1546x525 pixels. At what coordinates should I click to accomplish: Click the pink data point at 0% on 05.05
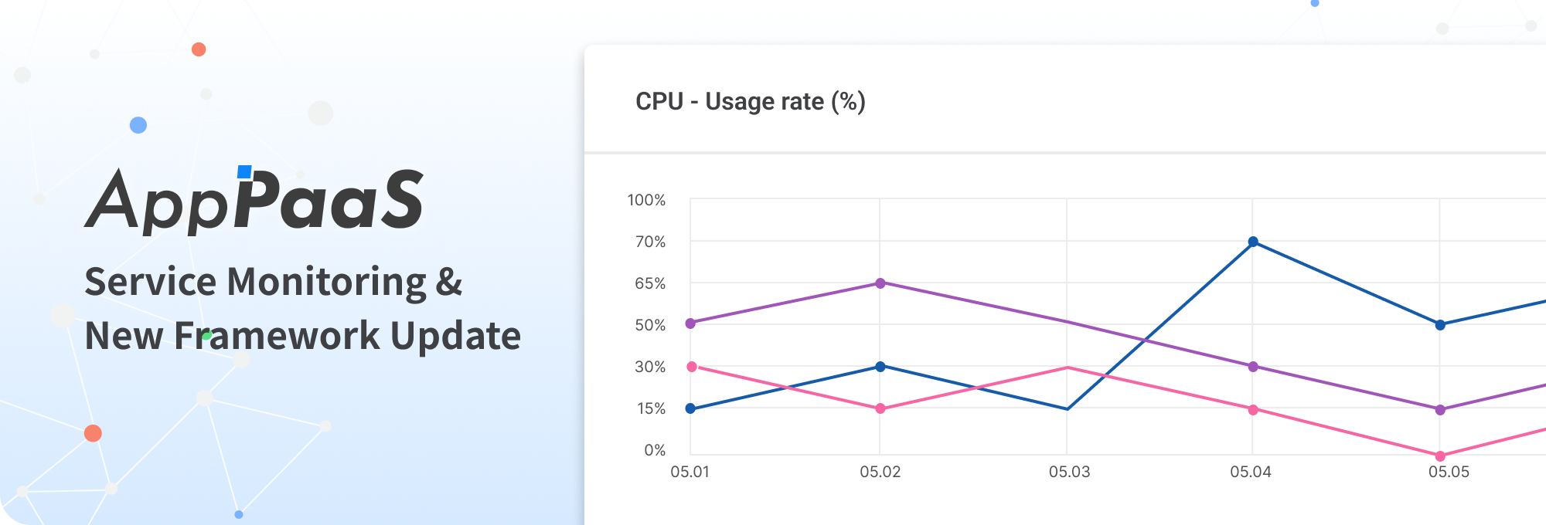(1440, 456)
